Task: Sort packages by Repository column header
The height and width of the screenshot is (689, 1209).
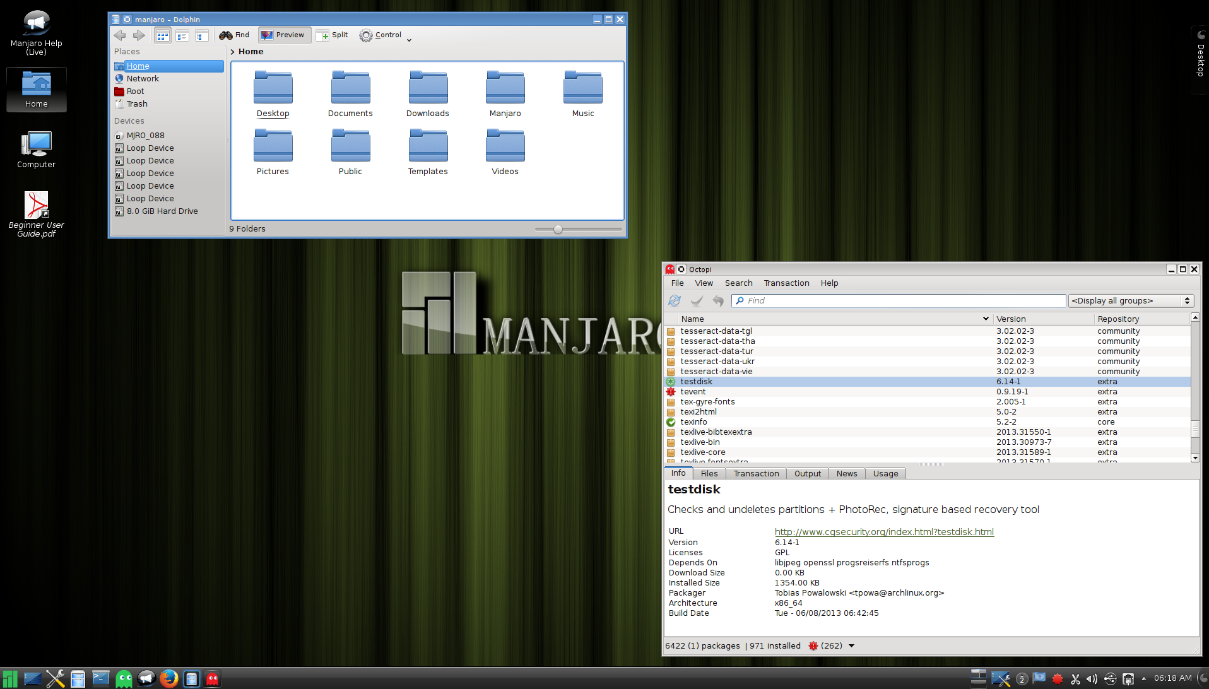Action: pyautogui.click(x=1142, y=319)
